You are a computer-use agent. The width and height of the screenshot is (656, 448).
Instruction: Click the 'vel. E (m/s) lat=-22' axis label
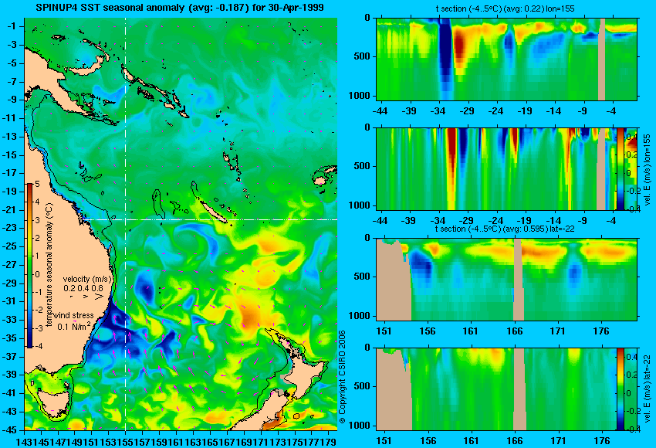[x=647, y=389]
